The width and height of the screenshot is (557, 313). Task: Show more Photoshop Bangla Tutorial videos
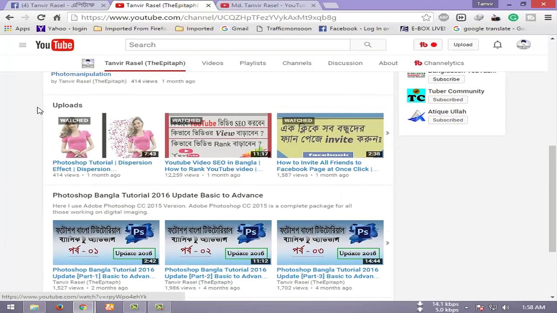pos(388,243)
